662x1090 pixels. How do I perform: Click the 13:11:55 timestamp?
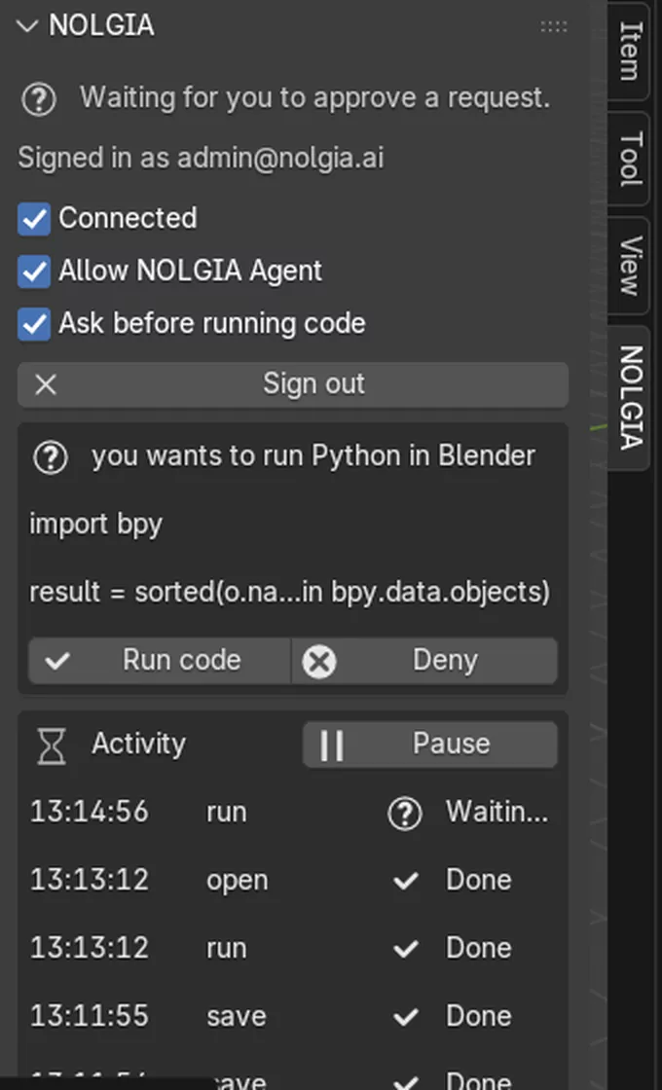[89, 1016]
